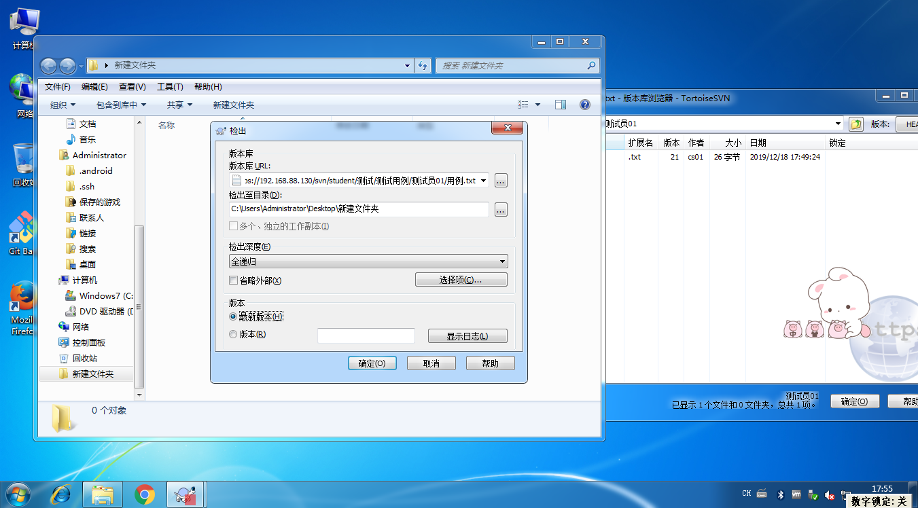
Task: Unmute audio via the tray speaker icon
Action: pyautogui.click(x=829, y=494)
